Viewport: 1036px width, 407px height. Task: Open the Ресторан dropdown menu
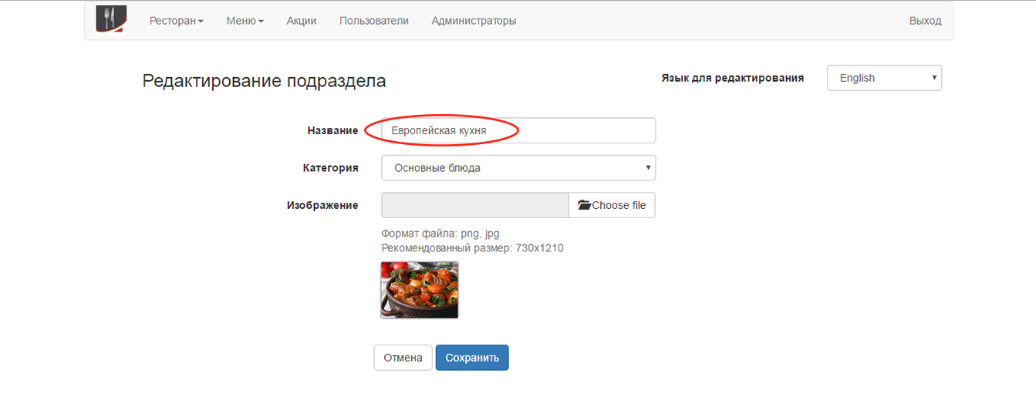(177, 21)
